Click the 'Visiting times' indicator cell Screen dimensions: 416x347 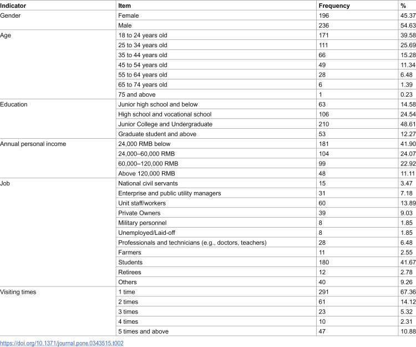coord(18,292)
